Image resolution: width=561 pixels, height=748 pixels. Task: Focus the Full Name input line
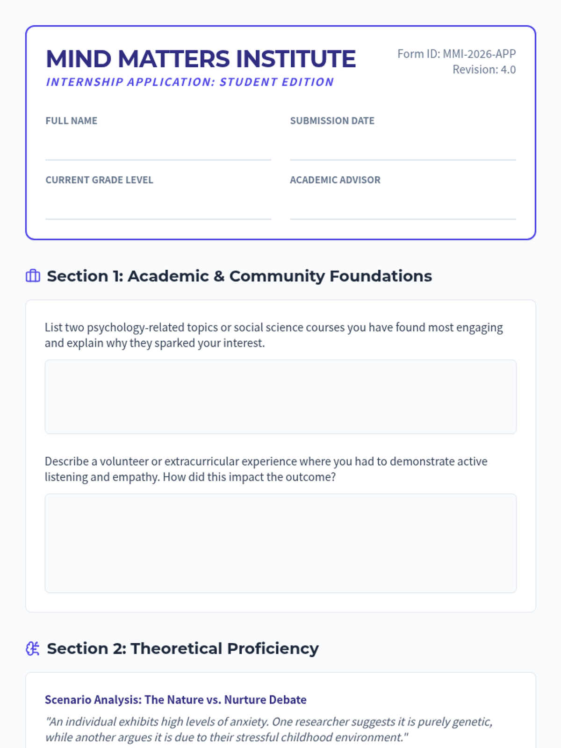click(x=158, y=149)
